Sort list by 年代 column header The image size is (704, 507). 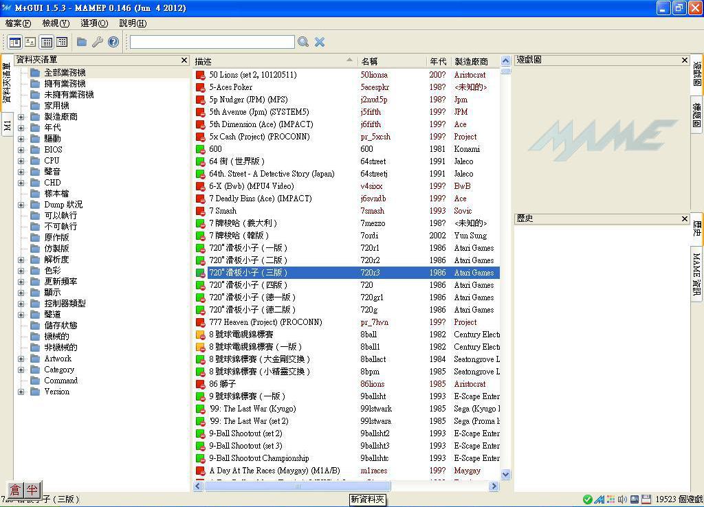(438, 62)
